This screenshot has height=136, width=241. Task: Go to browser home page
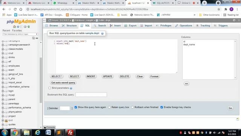tap(21, 9)
